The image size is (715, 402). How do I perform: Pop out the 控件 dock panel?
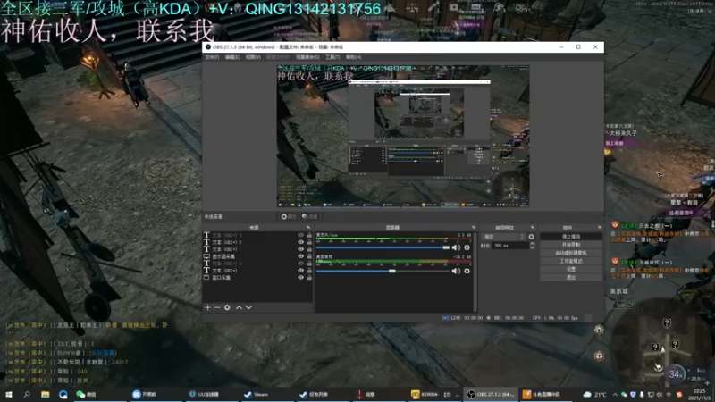click(599, 227)
